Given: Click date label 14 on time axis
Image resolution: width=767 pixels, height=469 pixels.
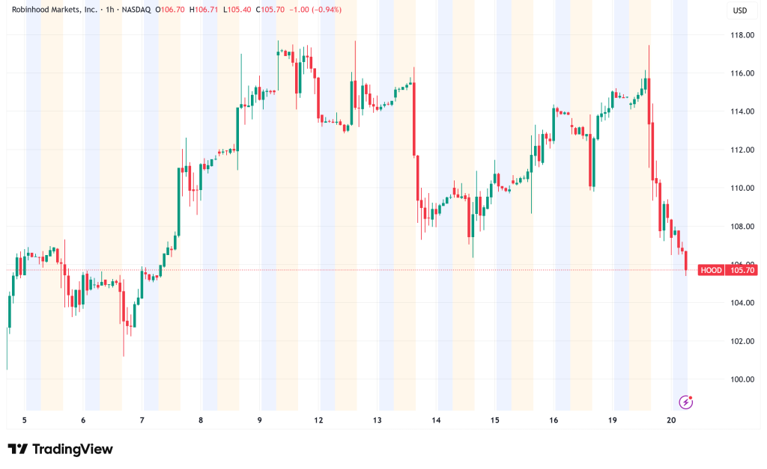Looking at the screenshot, I should [436, 420].
